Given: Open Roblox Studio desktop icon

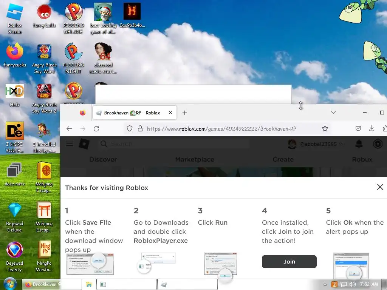Looking at the screenshot, I should coord(15,19).
